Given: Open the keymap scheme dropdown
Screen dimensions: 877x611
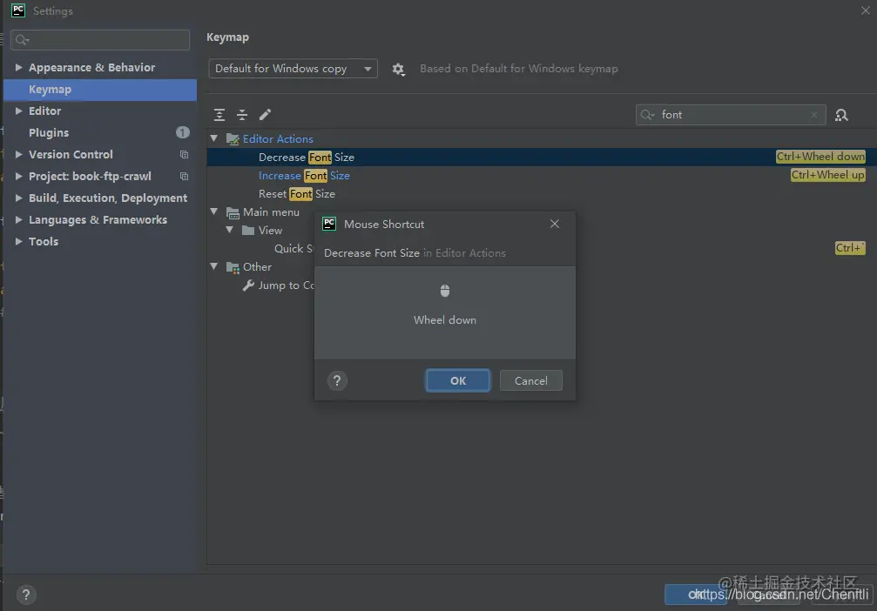Looking at the screenshot, I should (x=293, y=69).
